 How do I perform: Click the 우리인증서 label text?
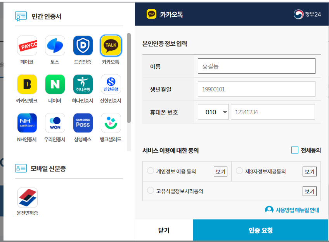pos(55,139)
